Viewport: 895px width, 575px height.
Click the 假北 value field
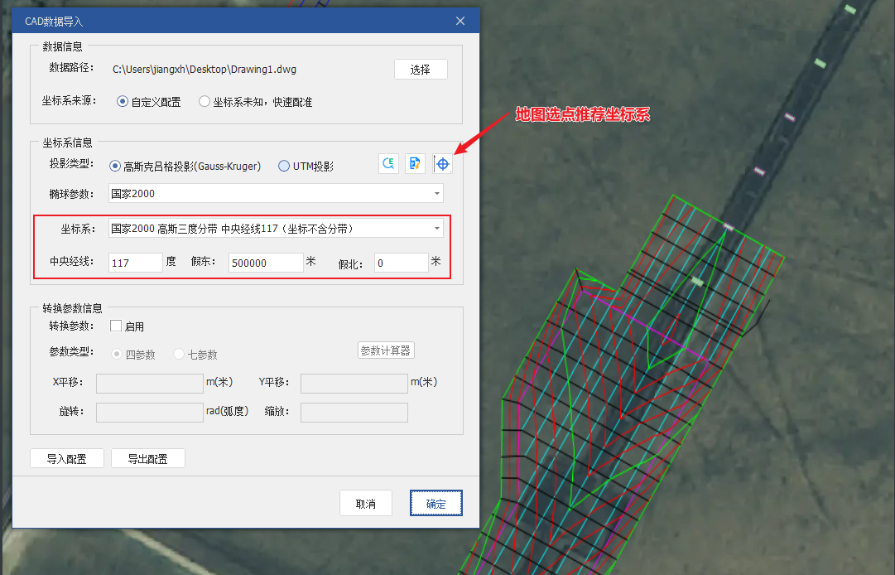point(401,263)
